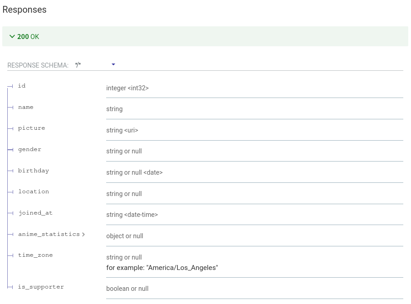Screen dimensions: 411x304
Task: Select the id field row
Action: [21, 86]
